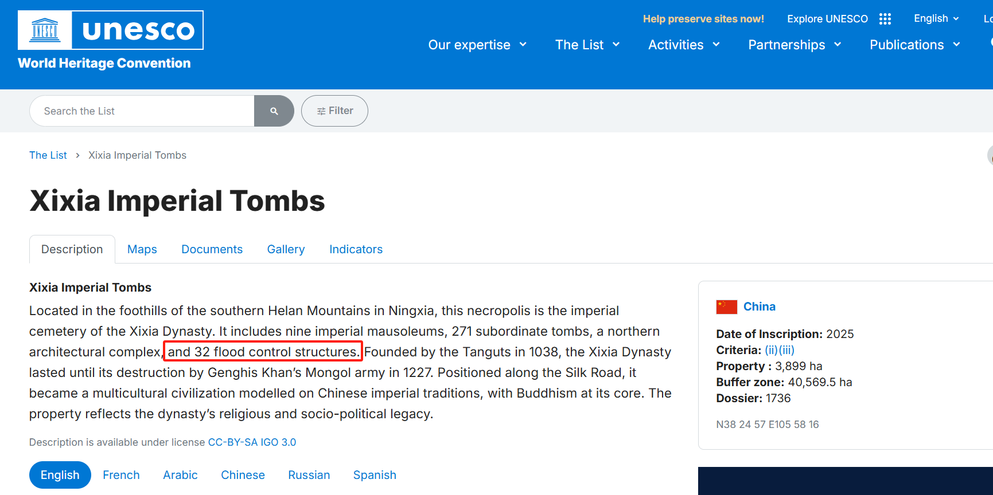Switch description language to French
Screen dimensions: 993x495
pos(121,475)
